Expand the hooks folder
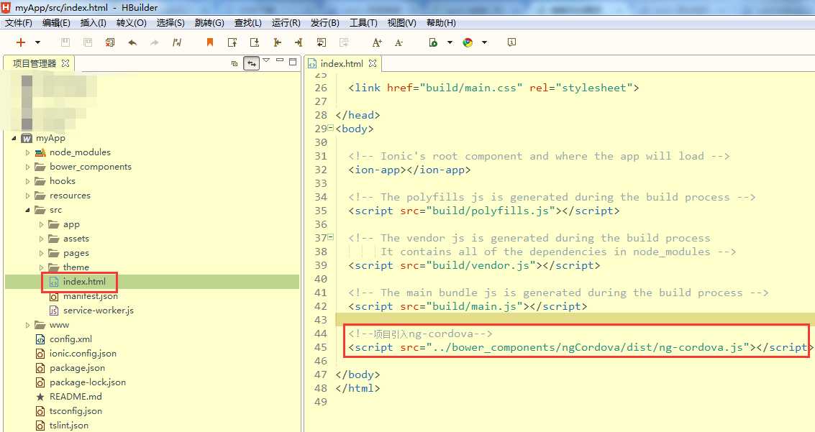Viewport: 815px width, 432px height. point(27,181)
